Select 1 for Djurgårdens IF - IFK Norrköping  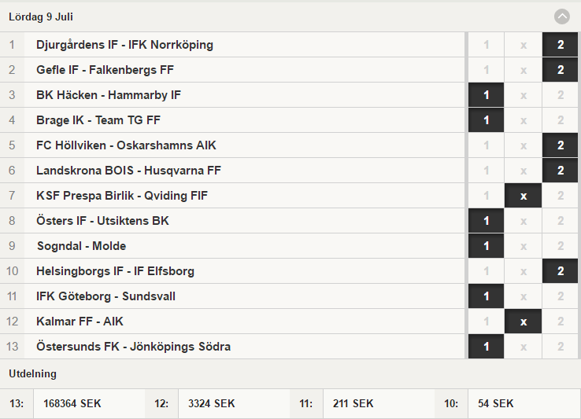pyautogui.click(x=487, y=45)
